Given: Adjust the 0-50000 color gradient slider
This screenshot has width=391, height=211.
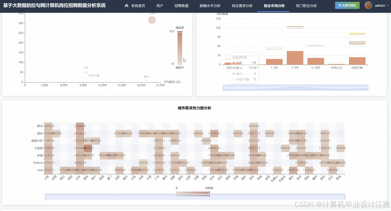Looking at the screenshot, I should click(x=193, y=193).
